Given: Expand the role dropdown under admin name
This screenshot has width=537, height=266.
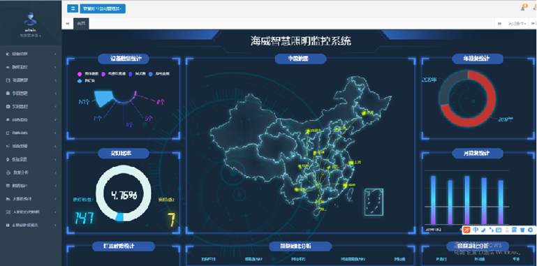Looking at the screenshot, I should [x=31, y=36].
